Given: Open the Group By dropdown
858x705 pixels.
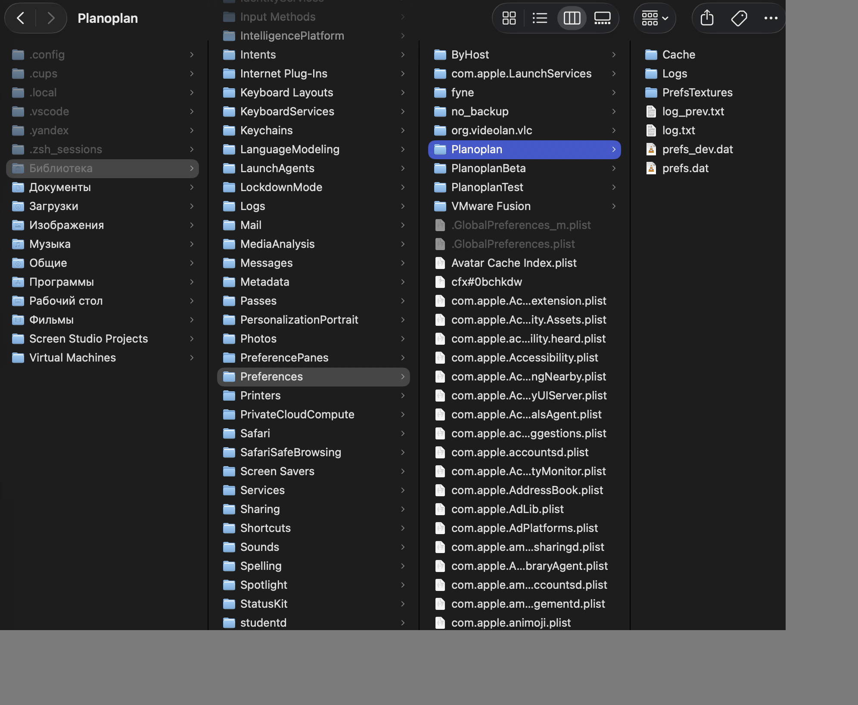Looking at the screenshot, I should 654,18.
